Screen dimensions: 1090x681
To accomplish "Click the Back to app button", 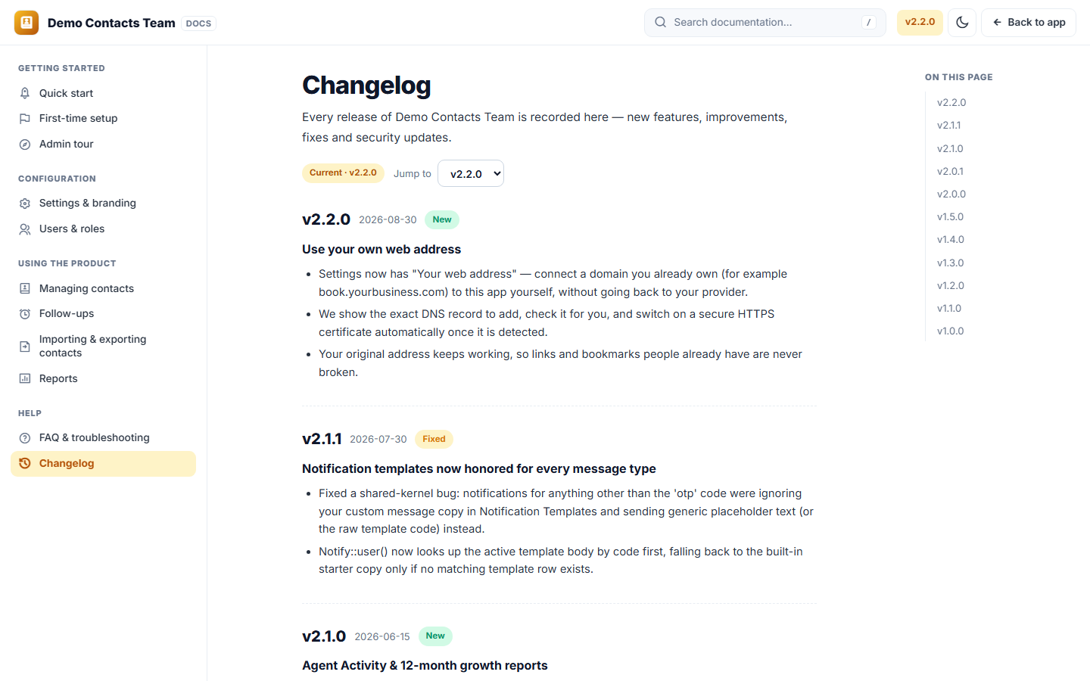I will pos(1028,23).
